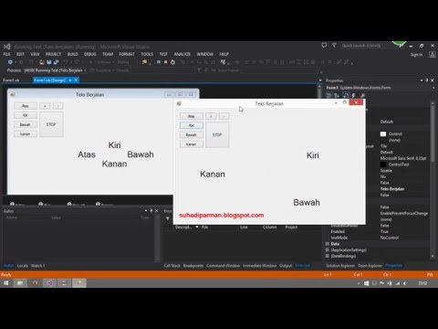
Task: Click the feedback speech-bubble icon in the title bar
Action: (324, 46)
